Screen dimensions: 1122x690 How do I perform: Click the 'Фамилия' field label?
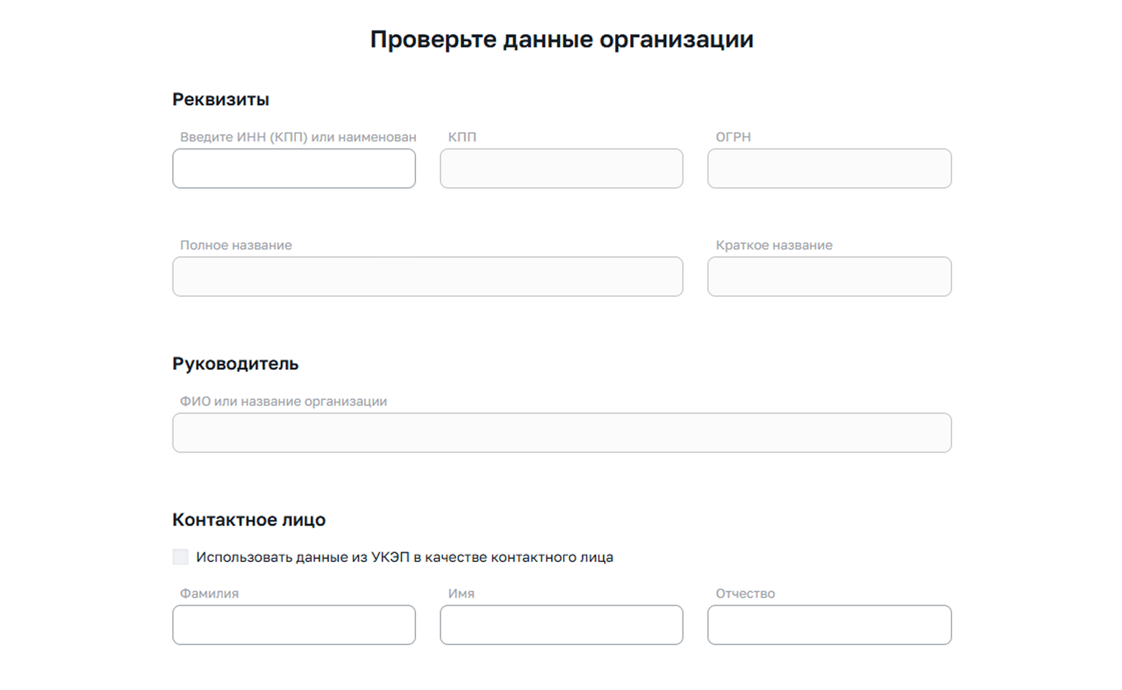tap(209, 594)
